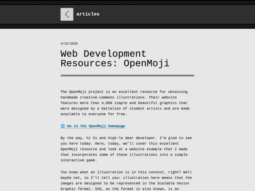
Task: Click the back arrow button
Action: click(67, 14)
